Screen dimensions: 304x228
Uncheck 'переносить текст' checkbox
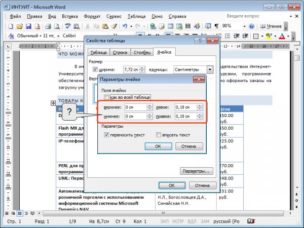[x=106, y=135]
